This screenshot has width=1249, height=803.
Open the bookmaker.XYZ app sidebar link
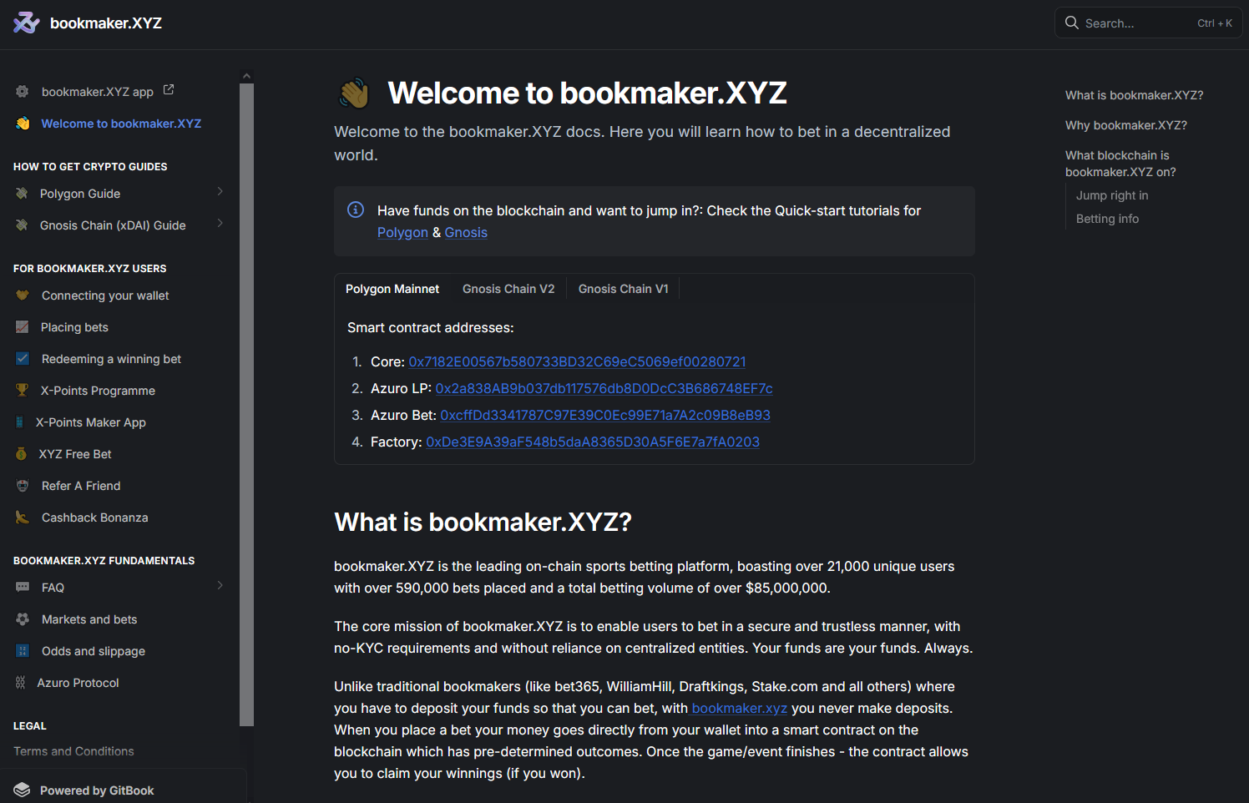98,92
